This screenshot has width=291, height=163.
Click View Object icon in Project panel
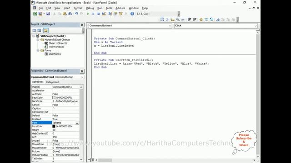tap(39, 30)
